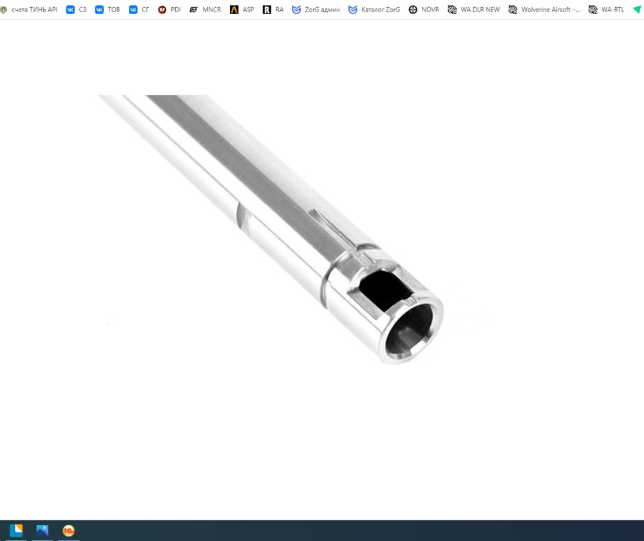Open the "ZorG админ" bookmark
Screen dimensions: 644x541
[316, 10]
